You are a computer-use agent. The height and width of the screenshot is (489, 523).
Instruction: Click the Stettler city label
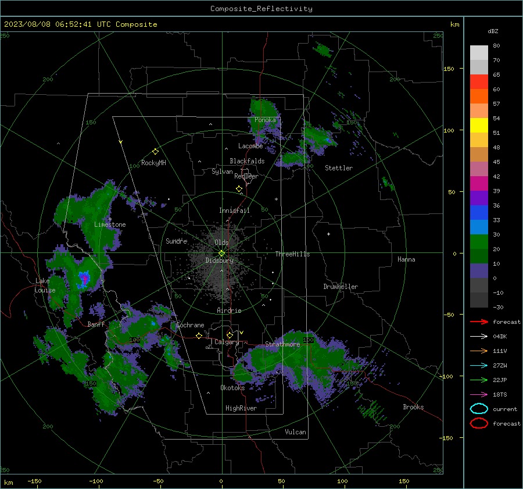pyautogui.click(x=339, y=168)
